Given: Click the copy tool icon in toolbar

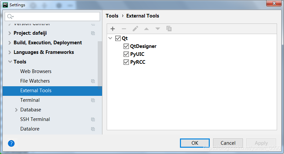Looking at the screenshot, I should (x=169, y=29).
